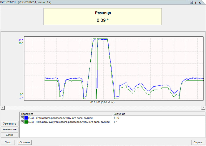
Task: Stop recording with the Останов button
Action: [x=25, y=142]
